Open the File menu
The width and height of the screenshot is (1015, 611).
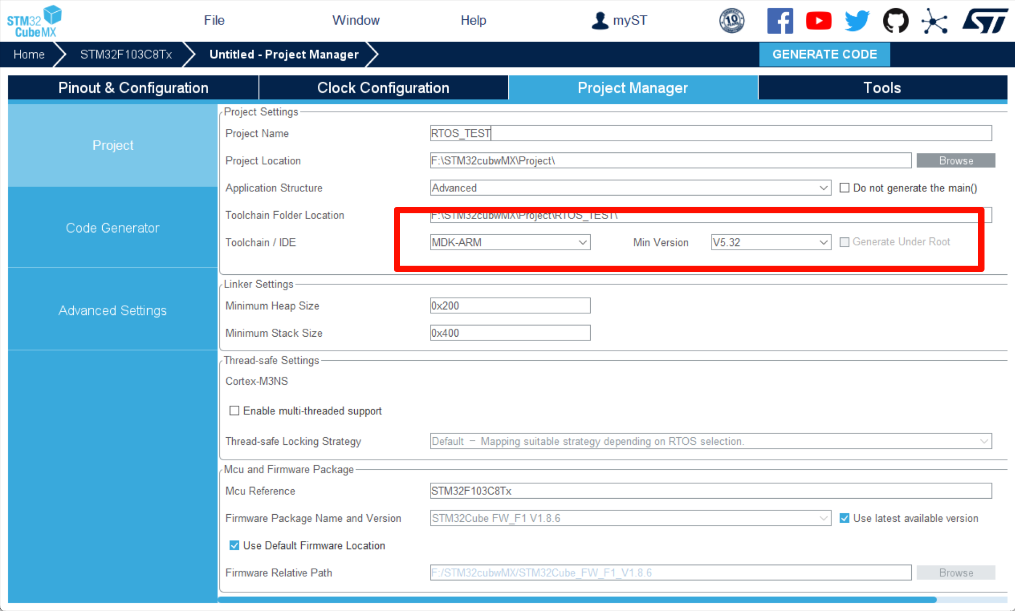pos(214,20)
